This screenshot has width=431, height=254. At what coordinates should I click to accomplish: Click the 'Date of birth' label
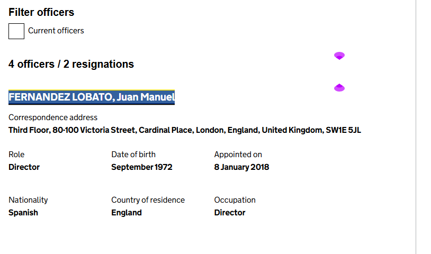tap(133, 155)
